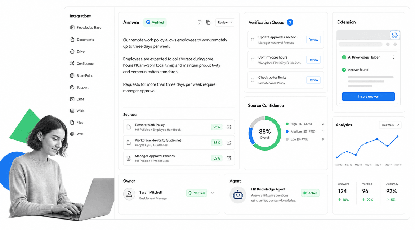The height and width of the screenshot is (230, 415).
Task: Click the Answer found status text
Action: pos(358,70)
